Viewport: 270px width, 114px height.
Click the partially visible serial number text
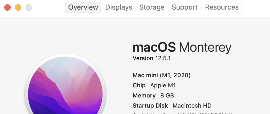click(205, 113)
